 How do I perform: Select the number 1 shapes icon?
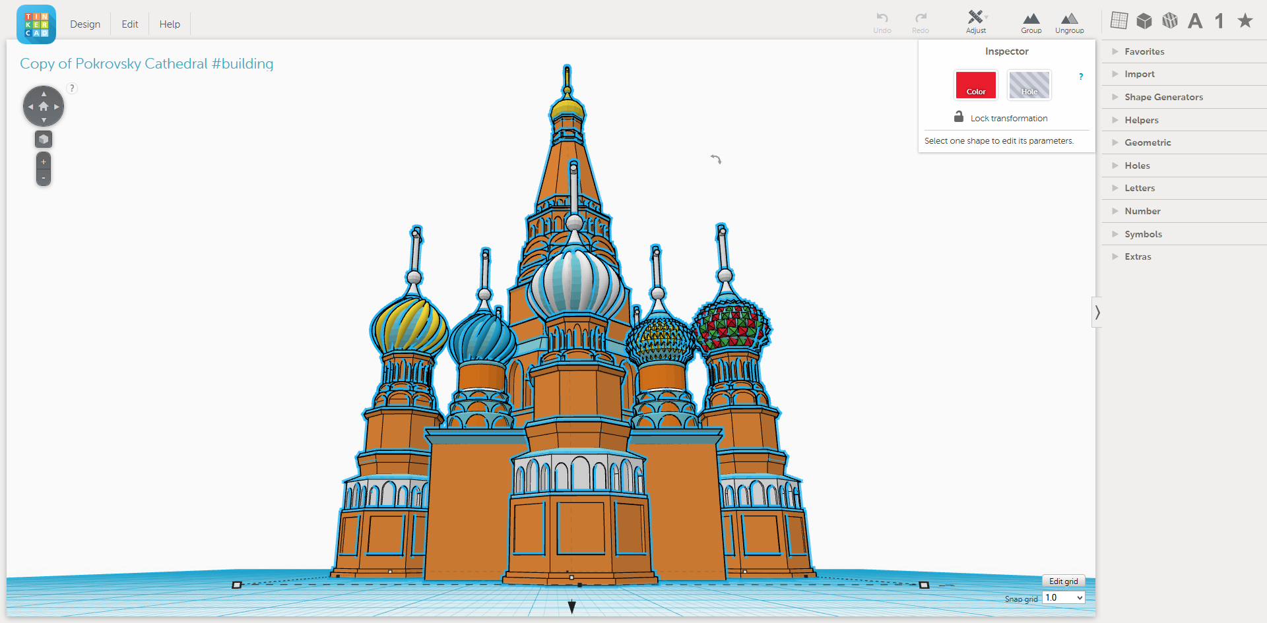coord(1219,21)
